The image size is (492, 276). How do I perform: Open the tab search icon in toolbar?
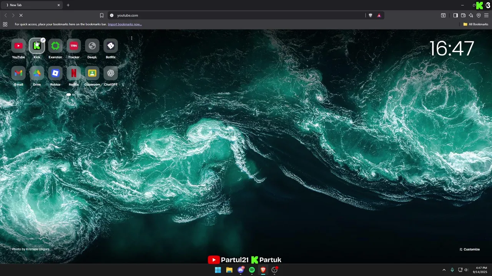click(x=443, y=15)
